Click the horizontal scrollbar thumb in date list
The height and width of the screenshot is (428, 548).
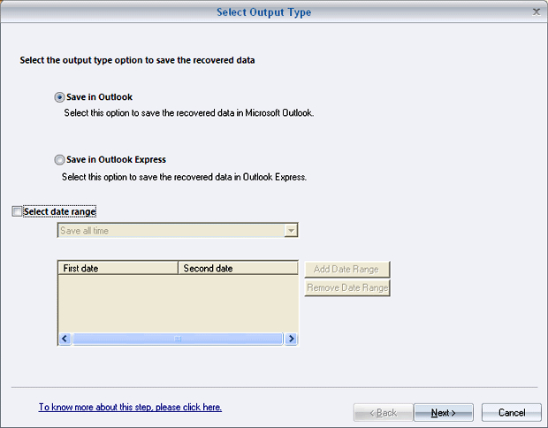click(x=178, y=339)
